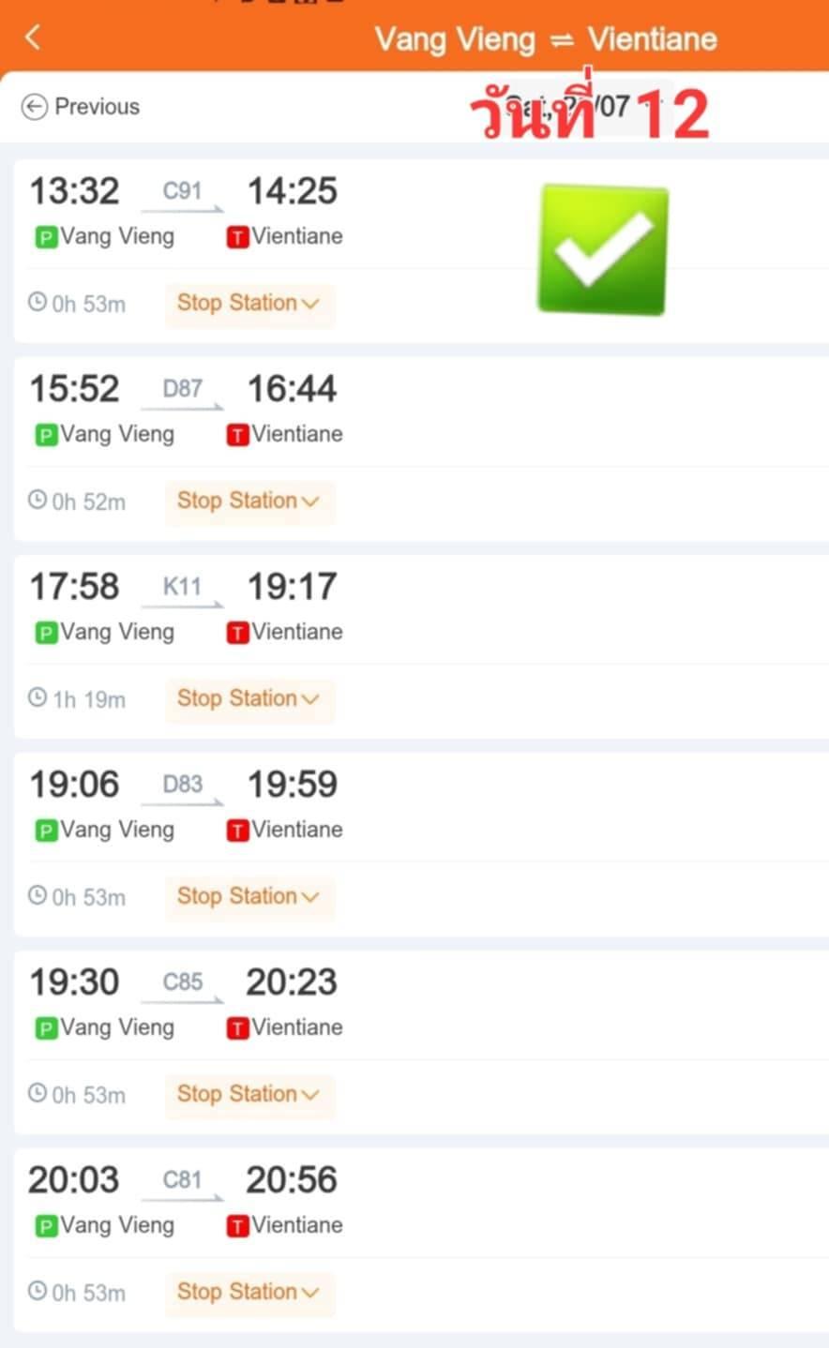This screenshot has width=829, height=1348.
Task: Expand Stop Station for train K11
Action: (249, 698)
